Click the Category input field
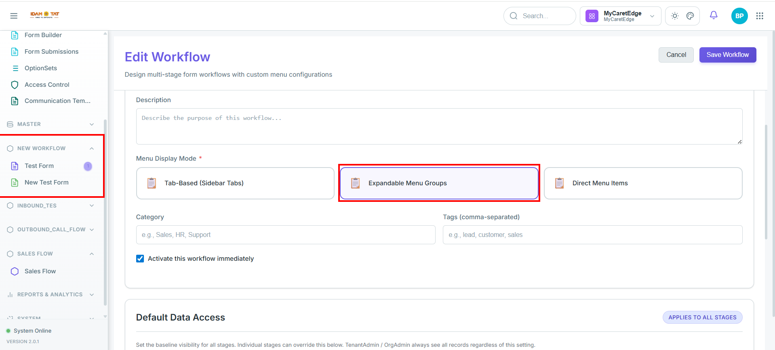This screenshot has width=775, height=350. click(x=286, y=235)
